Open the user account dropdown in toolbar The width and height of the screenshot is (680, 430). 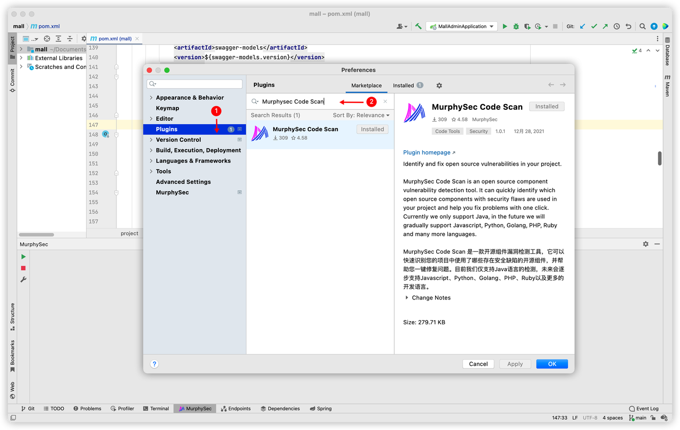(x=402, y=26)
